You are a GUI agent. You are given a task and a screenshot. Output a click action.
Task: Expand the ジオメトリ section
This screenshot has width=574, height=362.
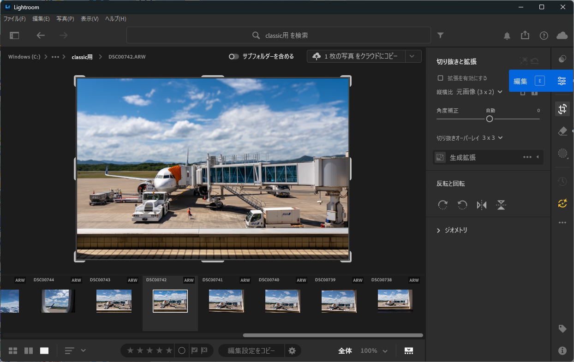pos(452,230)
